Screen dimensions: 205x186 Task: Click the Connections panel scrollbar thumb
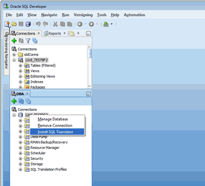89,54
